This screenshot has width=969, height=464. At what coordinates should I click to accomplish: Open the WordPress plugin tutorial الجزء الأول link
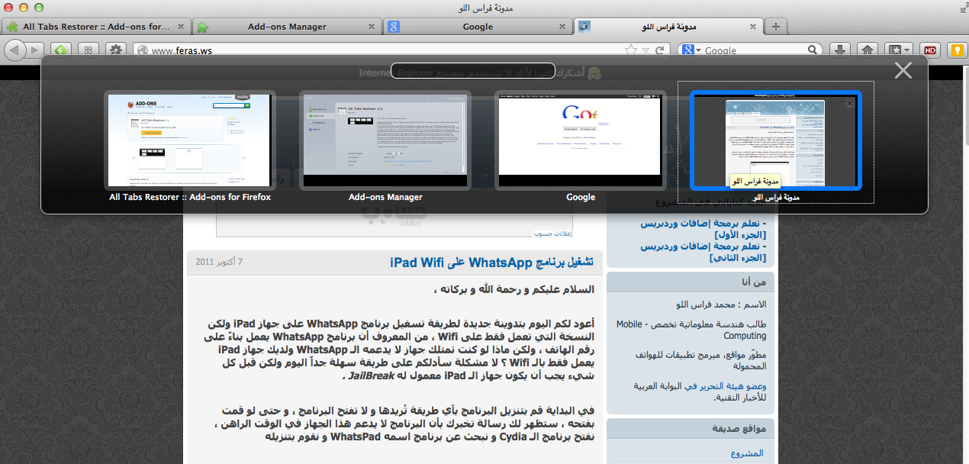point(704,229)
